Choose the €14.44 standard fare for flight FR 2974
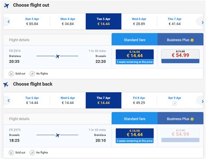 pyautogui.click(x=135, y=56)
